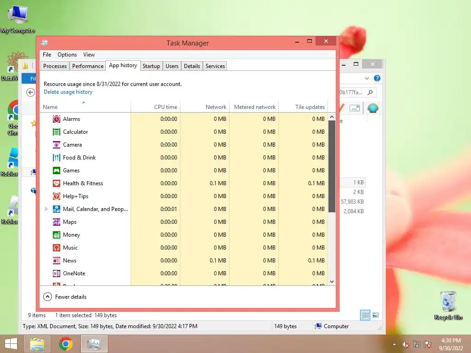
Task: Click the Explorer search magnifier icon
Action: pos(370,92)
